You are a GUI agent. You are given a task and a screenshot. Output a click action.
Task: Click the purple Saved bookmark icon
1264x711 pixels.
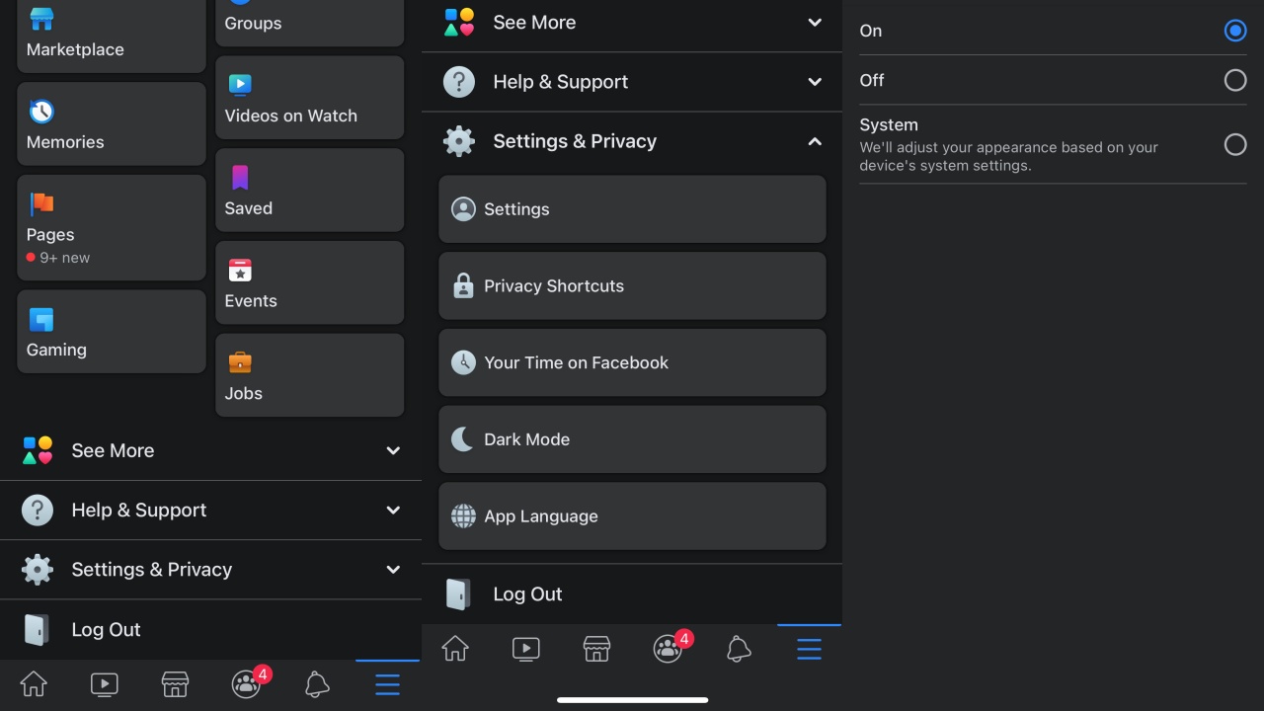tap(240, 178)
